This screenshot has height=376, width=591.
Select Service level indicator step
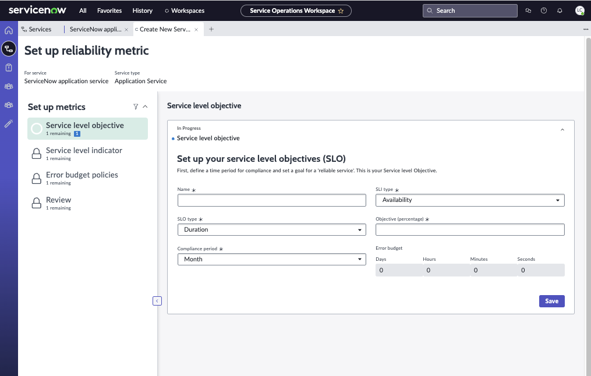tap(87, 153)
